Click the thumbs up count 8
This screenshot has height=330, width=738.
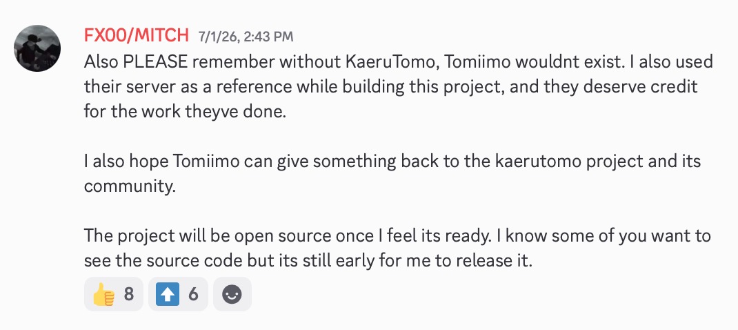pos(129,295)
